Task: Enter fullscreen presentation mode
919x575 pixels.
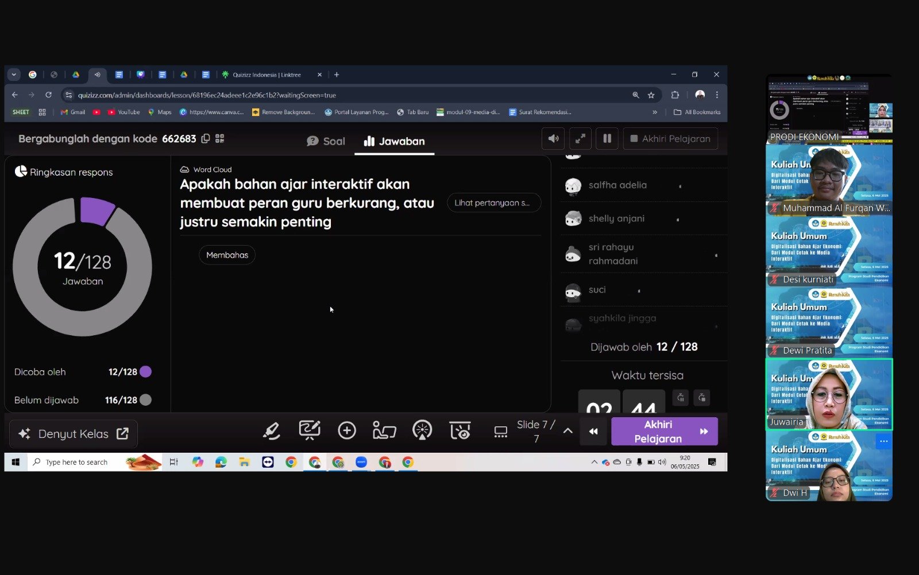Action: (x=580, y=139)
